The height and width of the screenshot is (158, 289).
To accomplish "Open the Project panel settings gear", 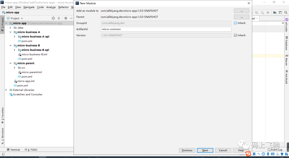I will click(x=66, y=18).
